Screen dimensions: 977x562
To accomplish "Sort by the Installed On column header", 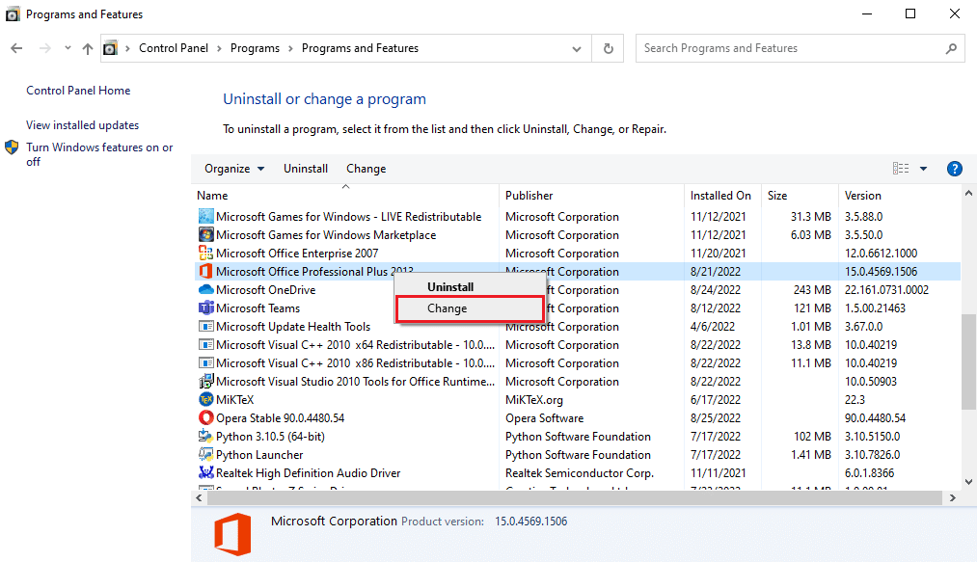I will 721,196.
